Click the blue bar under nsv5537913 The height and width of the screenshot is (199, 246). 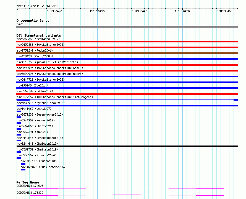(x=127, y=106)
